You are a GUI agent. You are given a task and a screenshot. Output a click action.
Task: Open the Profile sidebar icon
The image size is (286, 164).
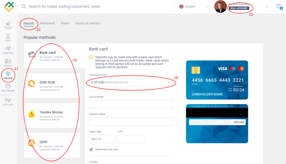[x=8, y=62]
